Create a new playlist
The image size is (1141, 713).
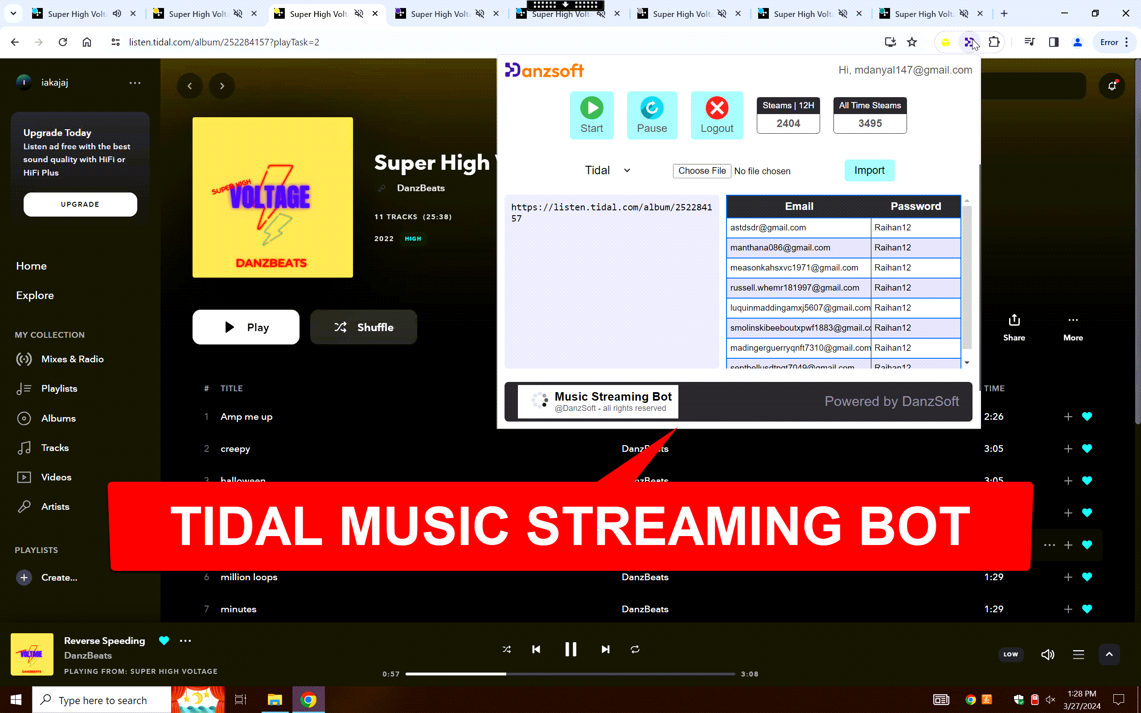(x=47, y=577)
